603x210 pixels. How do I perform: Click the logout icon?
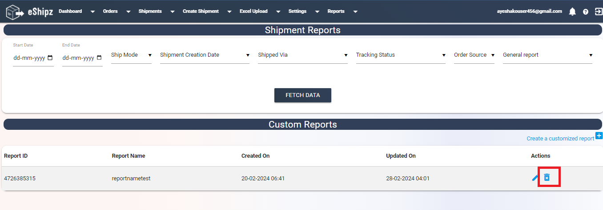pyautogui.click(x=599, y=12)
